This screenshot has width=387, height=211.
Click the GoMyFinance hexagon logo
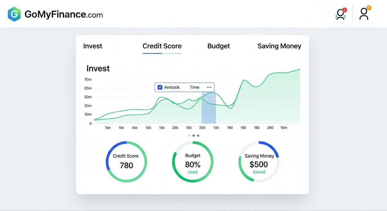(14, 14)
